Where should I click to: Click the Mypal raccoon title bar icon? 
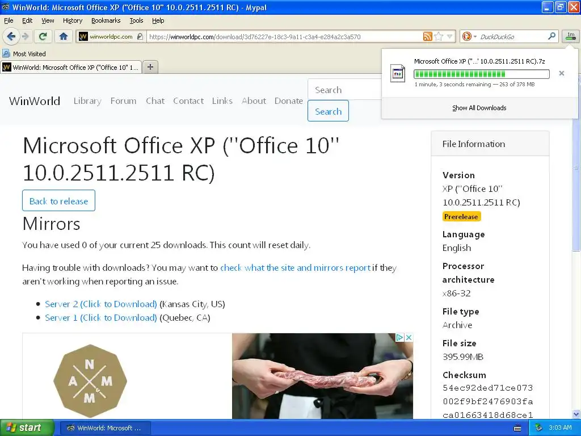(x=5, y=7)
